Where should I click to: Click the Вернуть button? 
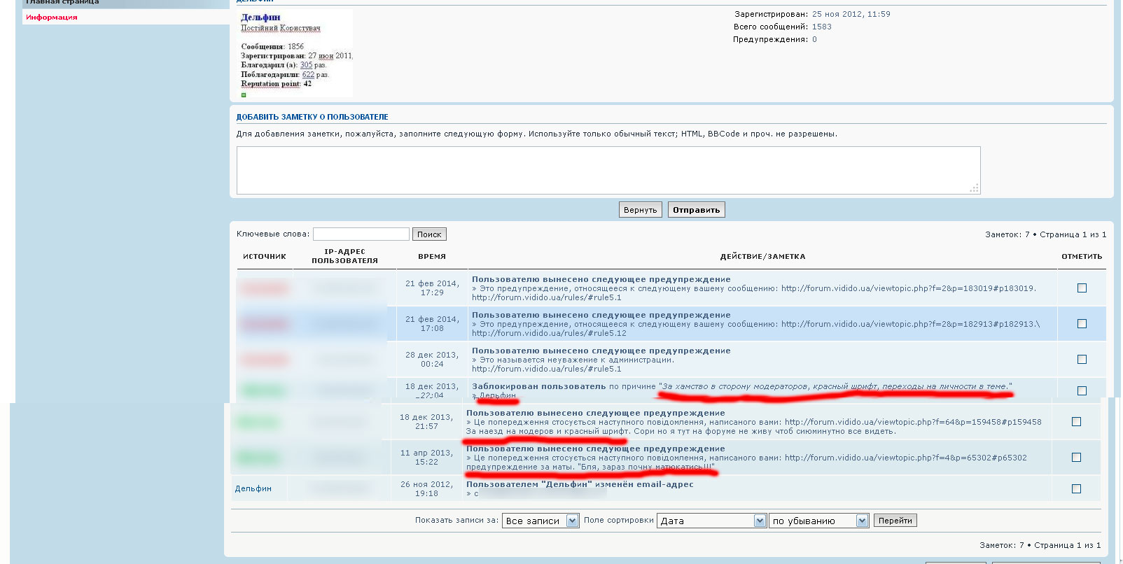click(640, 210)
